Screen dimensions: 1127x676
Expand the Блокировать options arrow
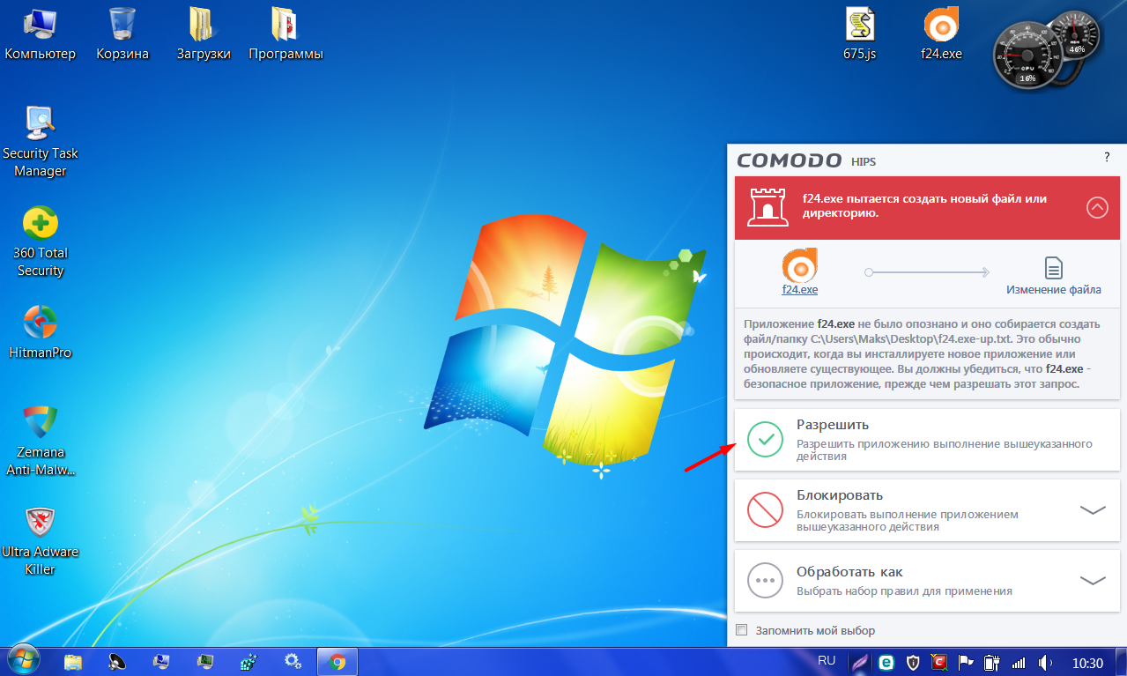[1093, 509]
